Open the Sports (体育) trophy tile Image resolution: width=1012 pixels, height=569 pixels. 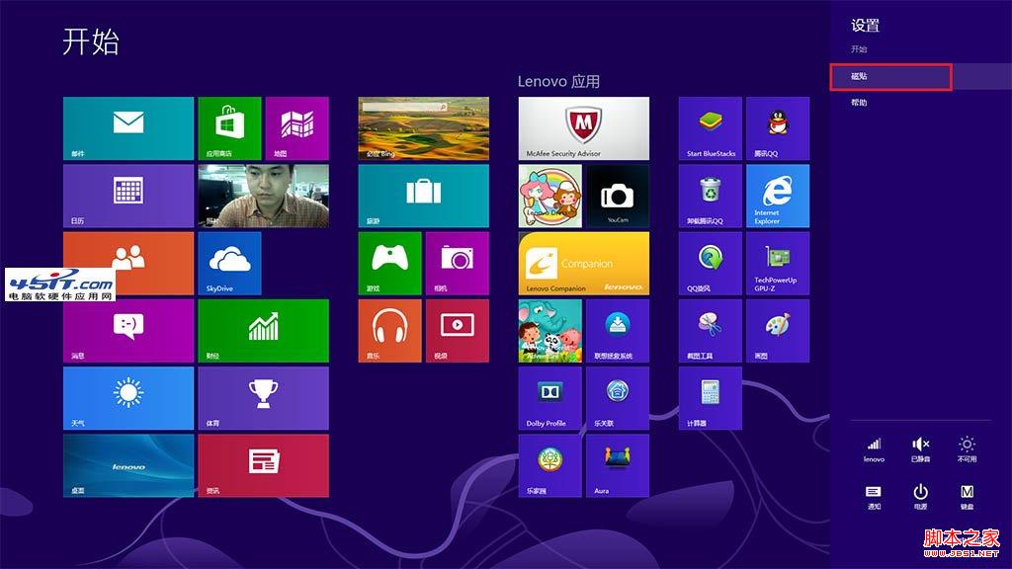[263, 398]
